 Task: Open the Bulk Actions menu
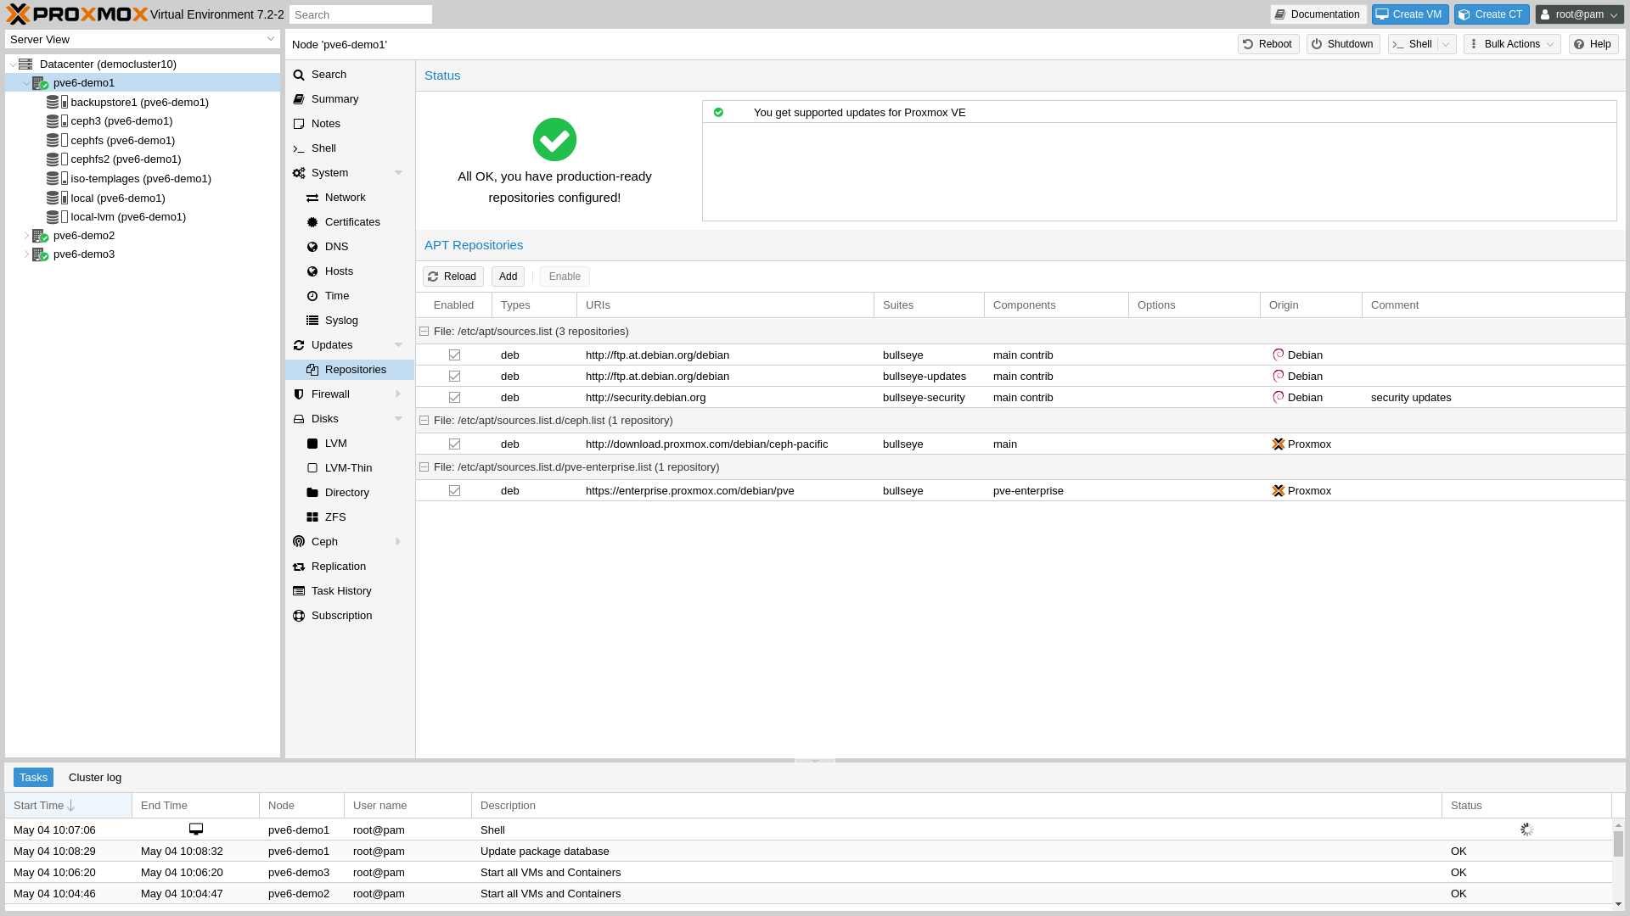[1510, 43]
